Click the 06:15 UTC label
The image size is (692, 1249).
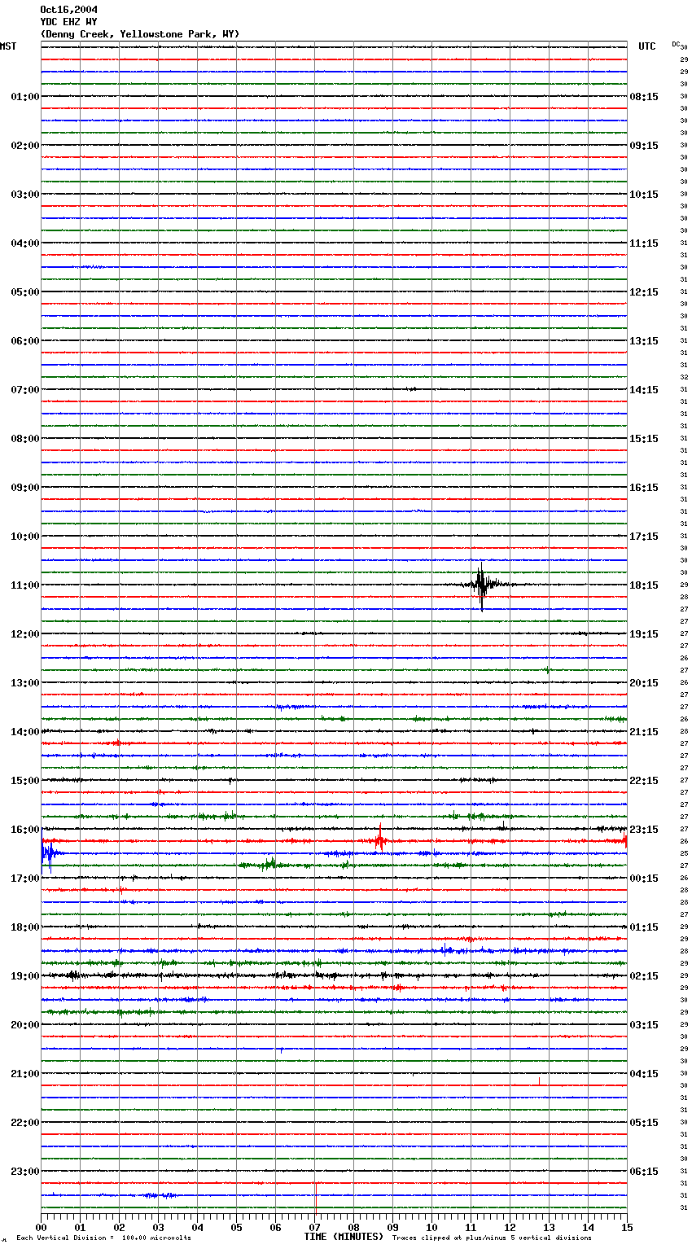click(644, 1172)
